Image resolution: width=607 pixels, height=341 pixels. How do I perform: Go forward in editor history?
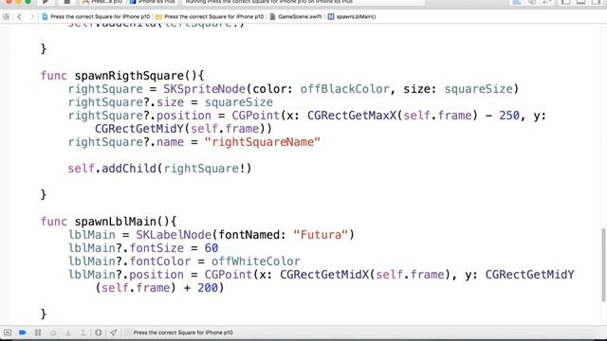32,17
